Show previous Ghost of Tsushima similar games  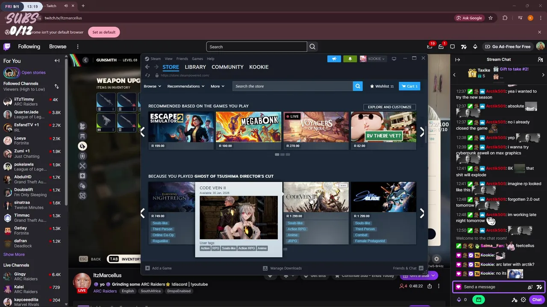143,213
